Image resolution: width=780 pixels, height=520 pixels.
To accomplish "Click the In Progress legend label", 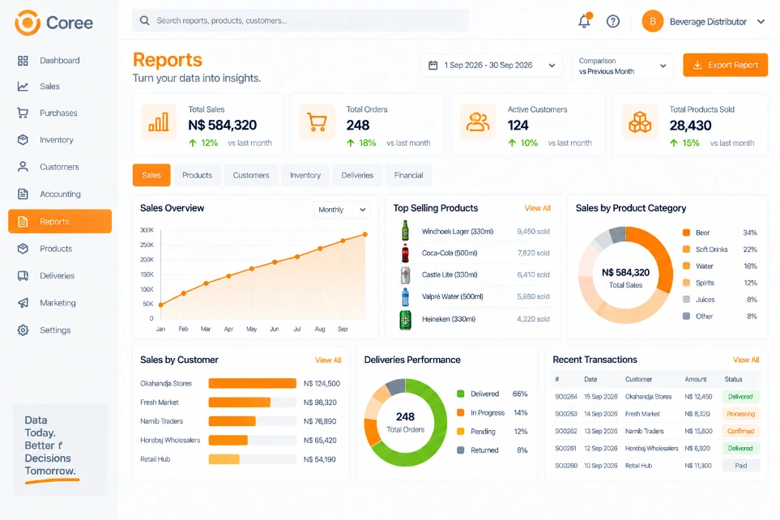I will [488, 413].
